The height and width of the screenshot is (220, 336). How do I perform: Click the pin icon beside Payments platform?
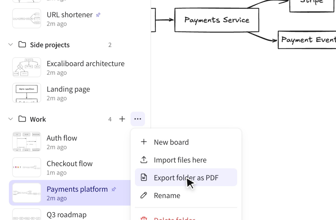pyautogui.click(x=113, y=189)
